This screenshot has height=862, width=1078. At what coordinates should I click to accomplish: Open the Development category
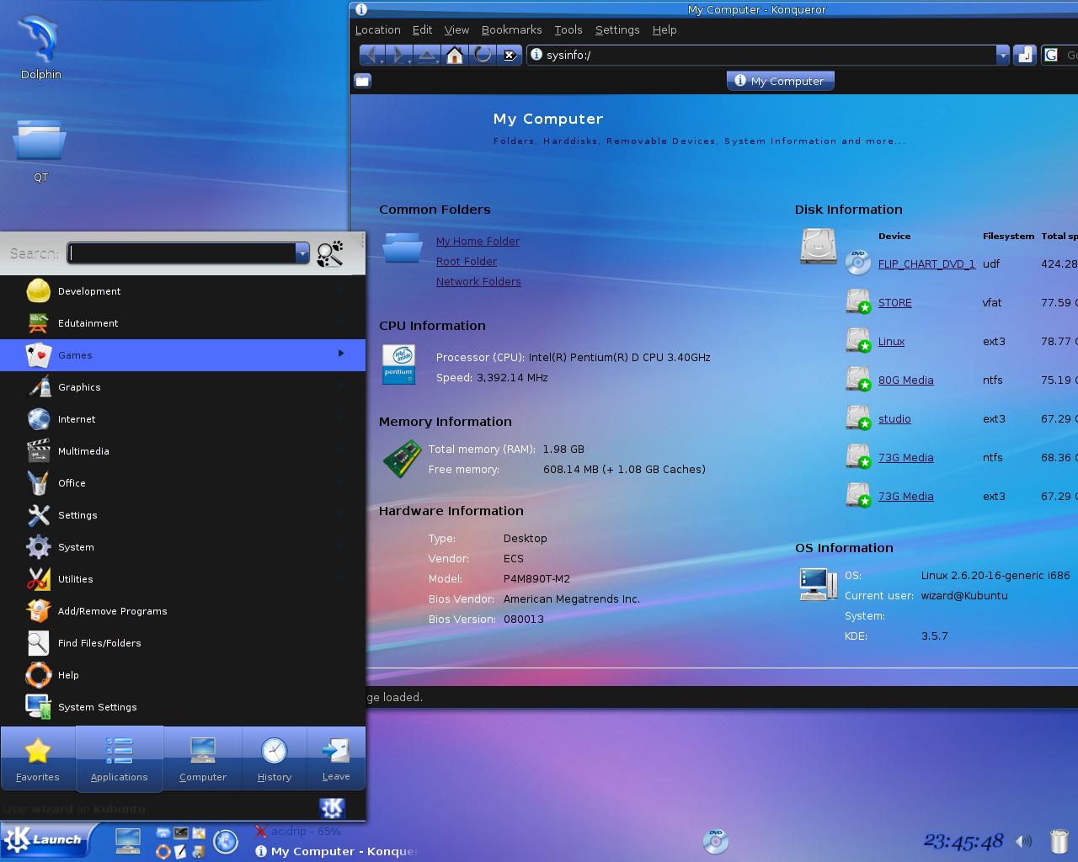click(183, 290)
